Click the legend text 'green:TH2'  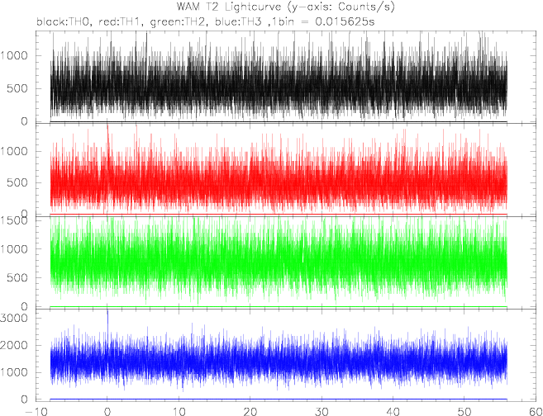click(x=179, y=22)
